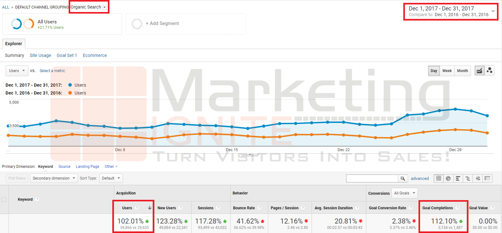This screenshot has width=502, height=233.
Task: Click into the table search field
Action: click(x=372, y=179)
